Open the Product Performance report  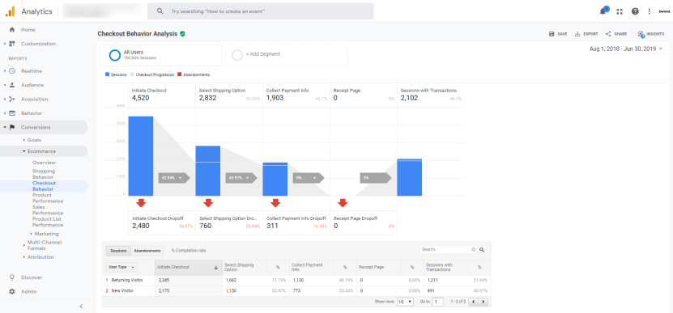click(x=48, y=198)
